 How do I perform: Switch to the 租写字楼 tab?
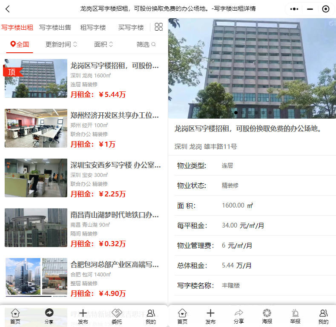click(x=93, y=27)
